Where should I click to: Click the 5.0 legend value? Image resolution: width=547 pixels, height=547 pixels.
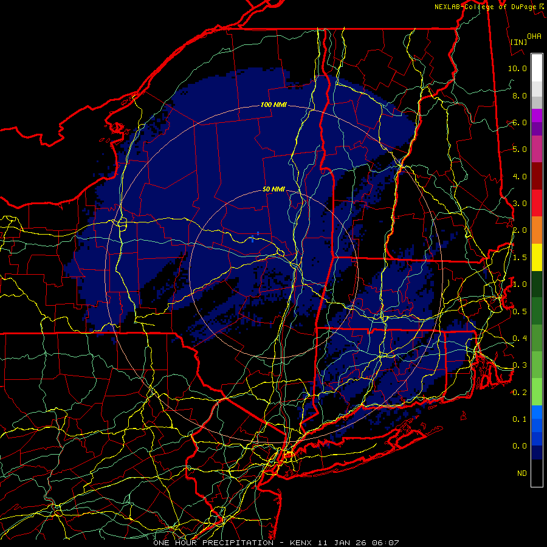click(520, 150)
